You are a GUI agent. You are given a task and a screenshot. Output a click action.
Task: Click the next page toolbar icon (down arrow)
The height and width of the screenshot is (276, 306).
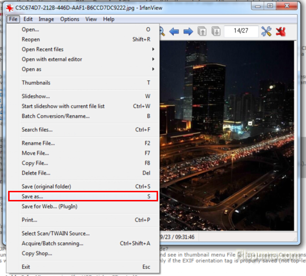pos(216,32)
